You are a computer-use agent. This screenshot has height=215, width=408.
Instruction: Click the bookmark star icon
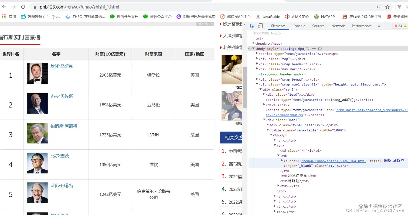point(387,7)
